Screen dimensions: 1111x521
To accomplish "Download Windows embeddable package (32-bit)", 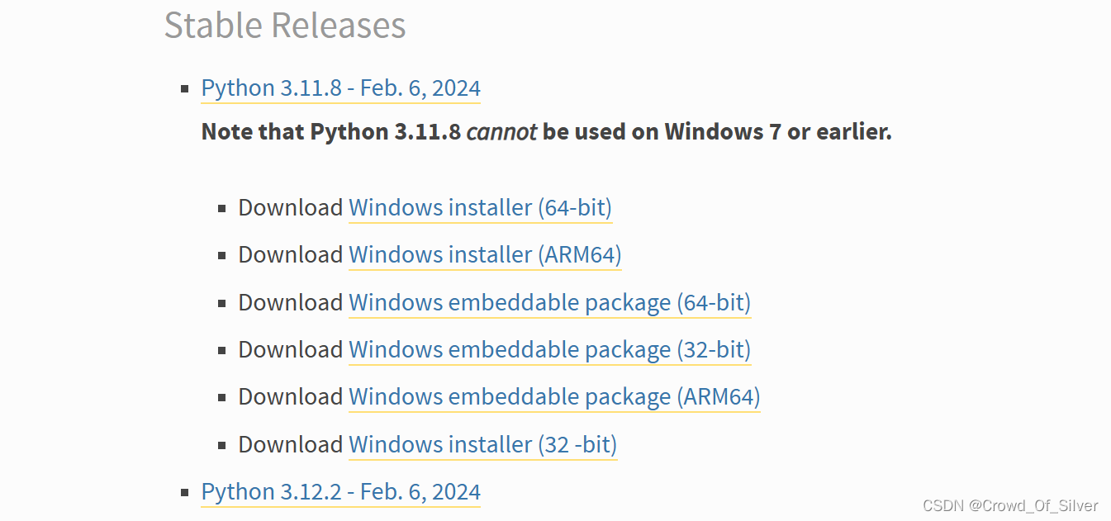I will (x=550, y=349).
